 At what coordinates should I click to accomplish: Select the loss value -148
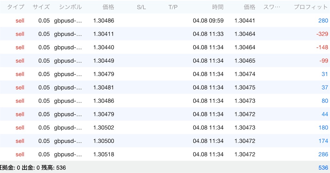[x=322, y=48]
